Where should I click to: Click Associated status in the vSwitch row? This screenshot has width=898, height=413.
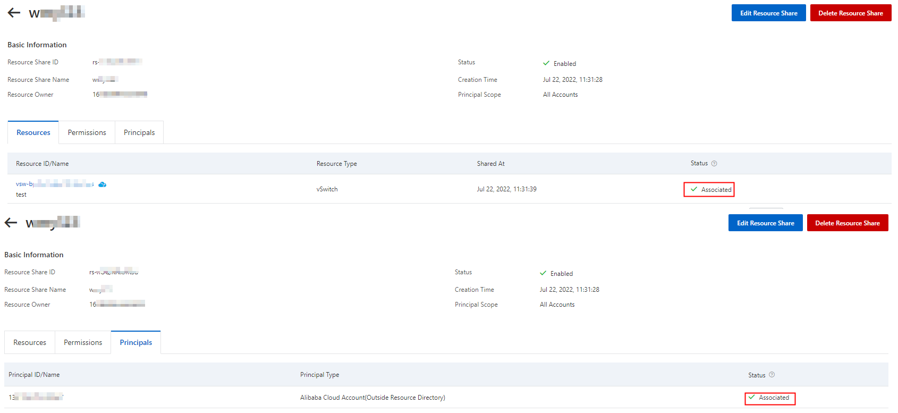tap(710, 189)
